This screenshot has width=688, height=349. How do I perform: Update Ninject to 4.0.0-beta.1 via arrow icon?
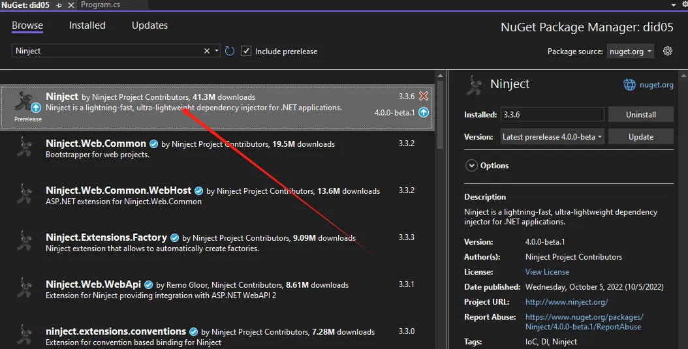[x=424, y=112]
